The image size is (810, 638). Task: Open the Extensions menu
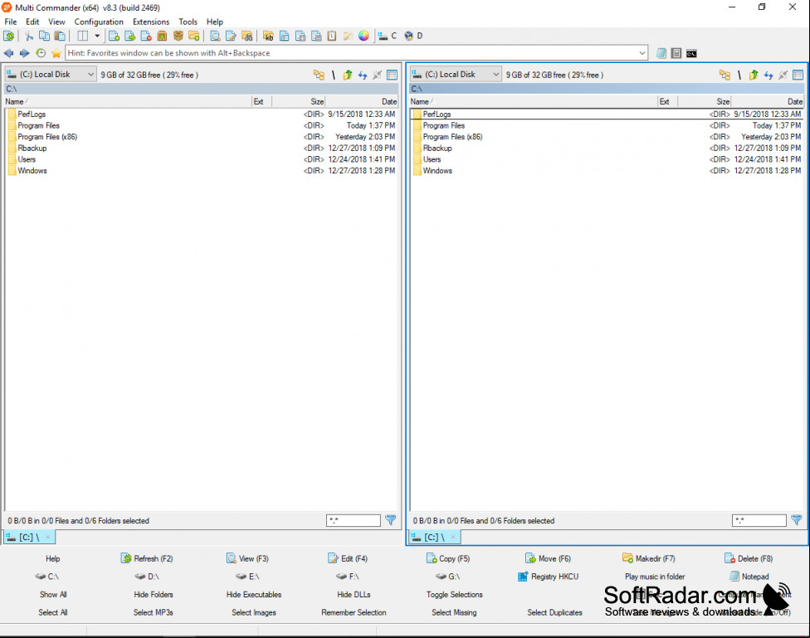[151, 22]
